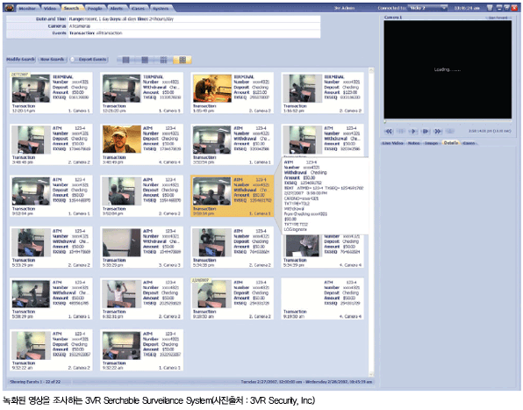The width and height of the screenshot is (523, 410).
Task: Click the rewind double-arrow playback button
Action: pyautogui.click(x=389, y=132)
